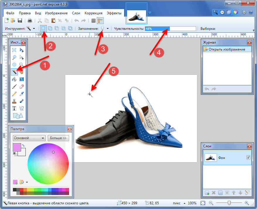The width and height of the screenshot is (257, 209).
Task: Toggle visibility checkbox of Фон layer
Action: pos(248,157)
